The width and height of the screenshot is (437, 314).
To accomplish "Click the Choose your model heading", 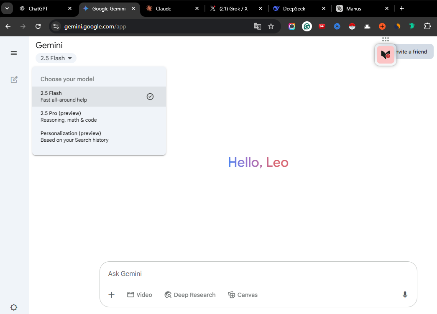I will point(67,79).
